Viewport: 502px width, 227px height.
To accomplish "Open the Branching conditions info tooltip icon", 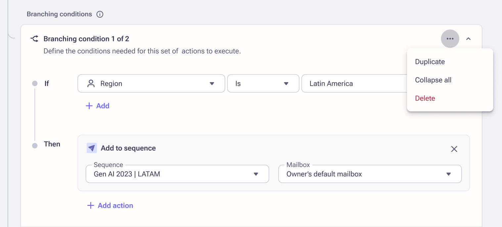I will [100, 14].
